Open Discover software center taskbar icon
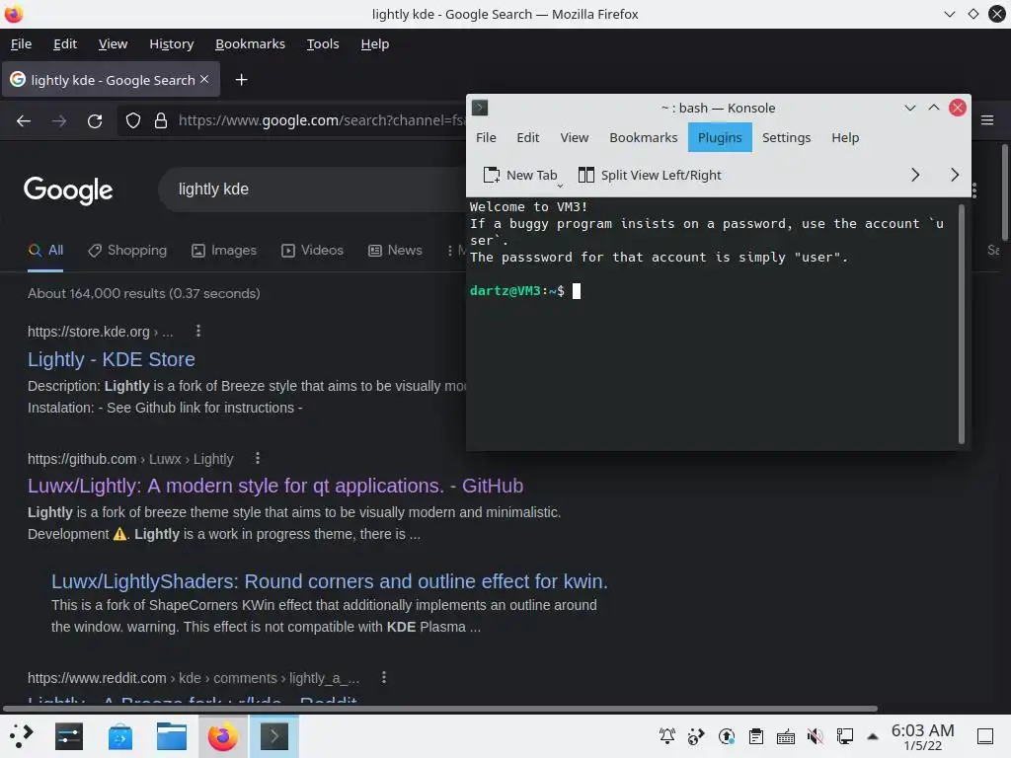The height and width of the screenshot is (758, 1011). click(119, 736)
